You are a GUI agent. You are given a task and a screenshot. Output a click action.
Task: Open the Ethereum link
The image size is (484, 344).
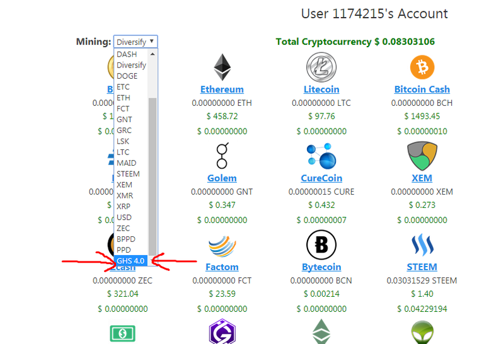[222, 89]
